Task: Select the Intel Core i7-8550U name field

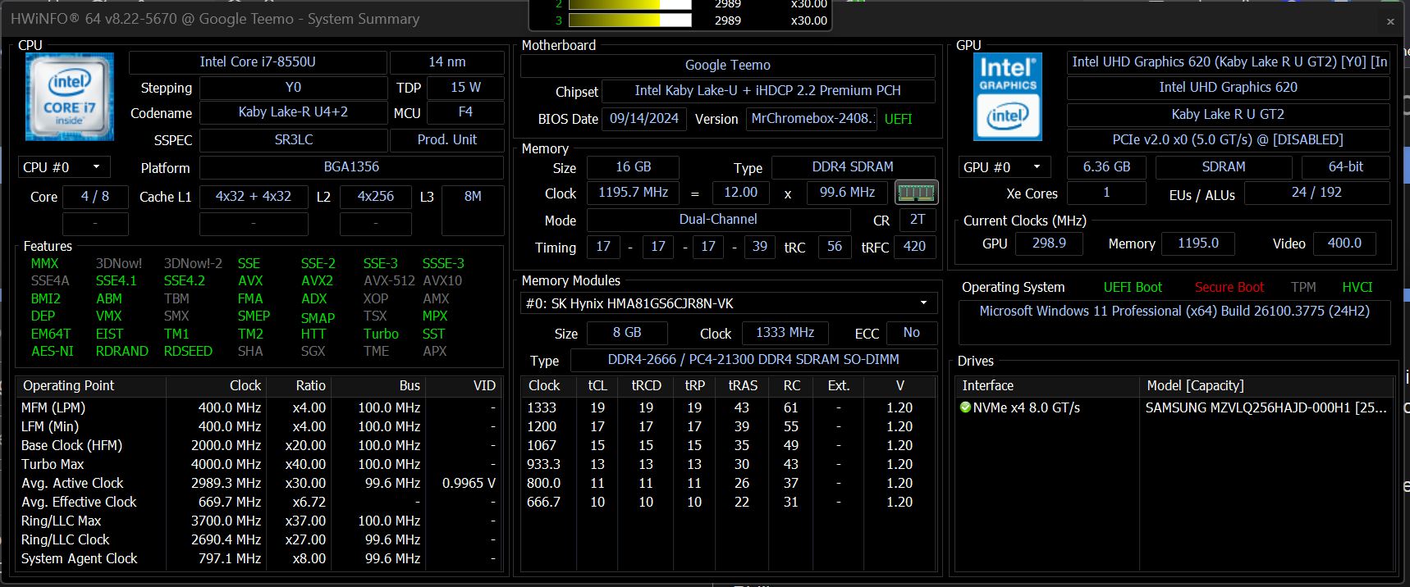Action: pyautogui.click(x=258, y=62)
